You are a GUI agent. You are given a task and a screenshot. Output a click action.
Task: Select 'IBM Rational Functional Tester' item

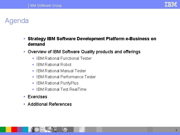point(64,58)
